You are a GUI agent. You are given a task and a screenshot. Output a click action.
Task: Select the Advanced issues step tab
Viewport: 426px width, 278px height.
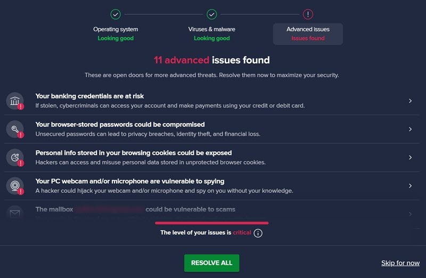308,34
